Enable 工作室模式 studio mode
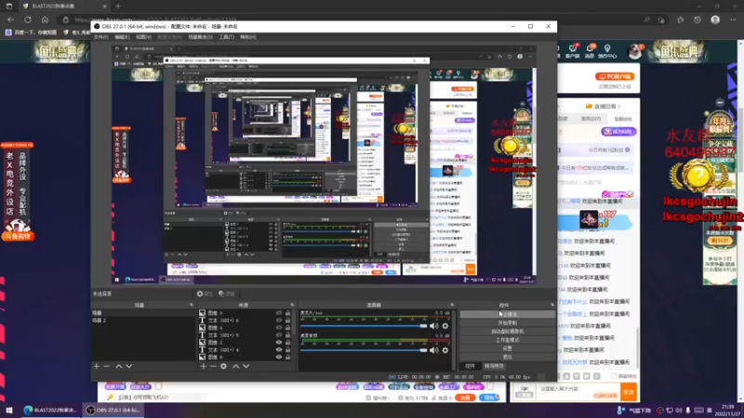Image resolution: width=744 pixels, height=418 pixels. point(507,340)
